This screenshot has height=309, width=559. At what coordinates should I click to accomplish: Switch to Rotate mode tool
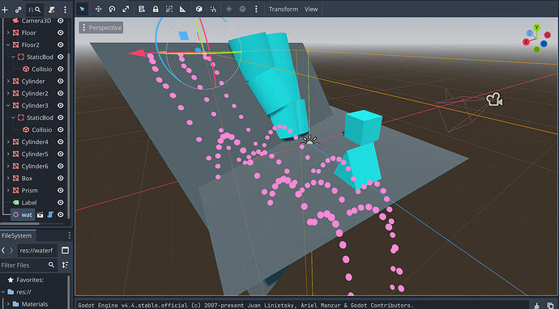(112, 9)
